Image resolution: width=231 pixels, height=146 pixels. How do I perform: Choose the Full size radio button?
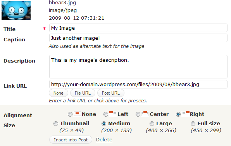click(193, 124)
